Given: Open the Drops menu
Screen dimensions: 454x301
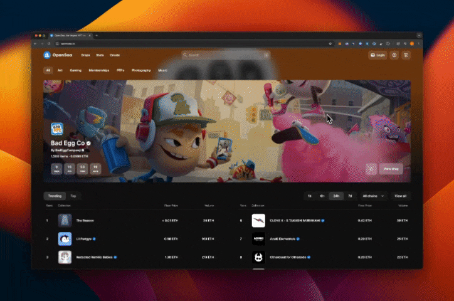Looking at the screenshot, I should pos(85,55).
